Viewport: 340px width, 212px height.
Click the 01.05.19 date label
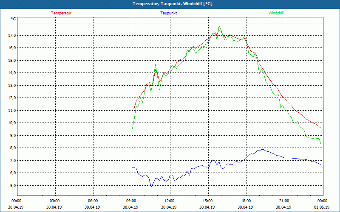323,207
